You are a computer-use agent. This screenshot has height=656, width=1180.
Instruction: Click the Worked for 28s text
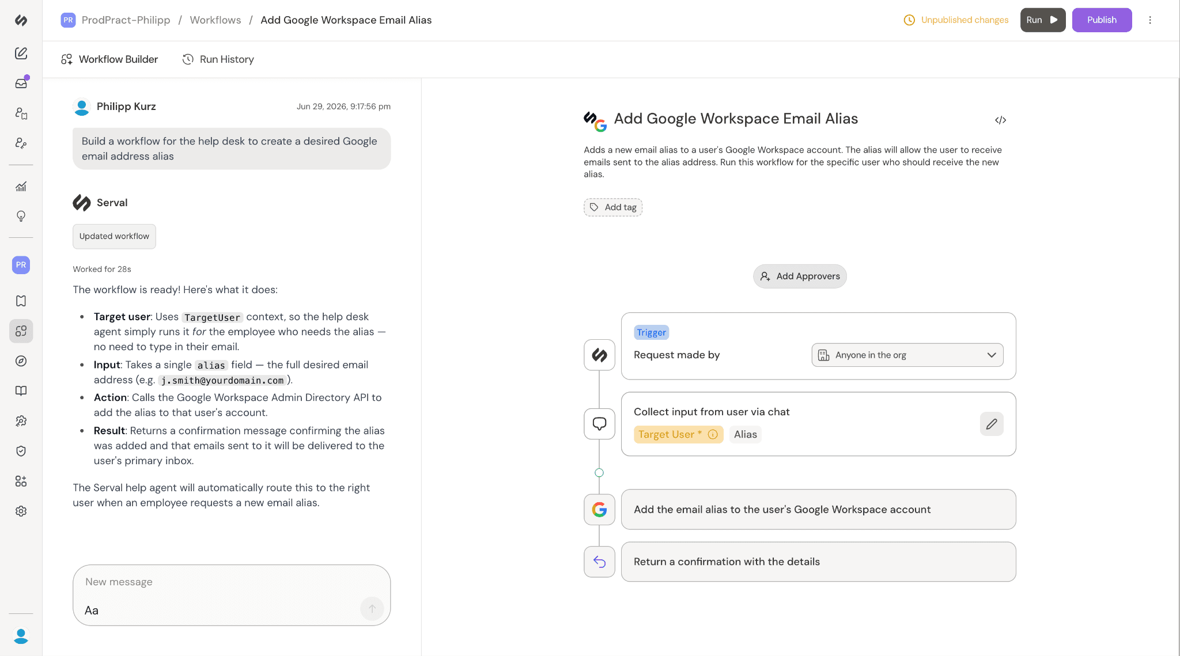pos(102,269)
